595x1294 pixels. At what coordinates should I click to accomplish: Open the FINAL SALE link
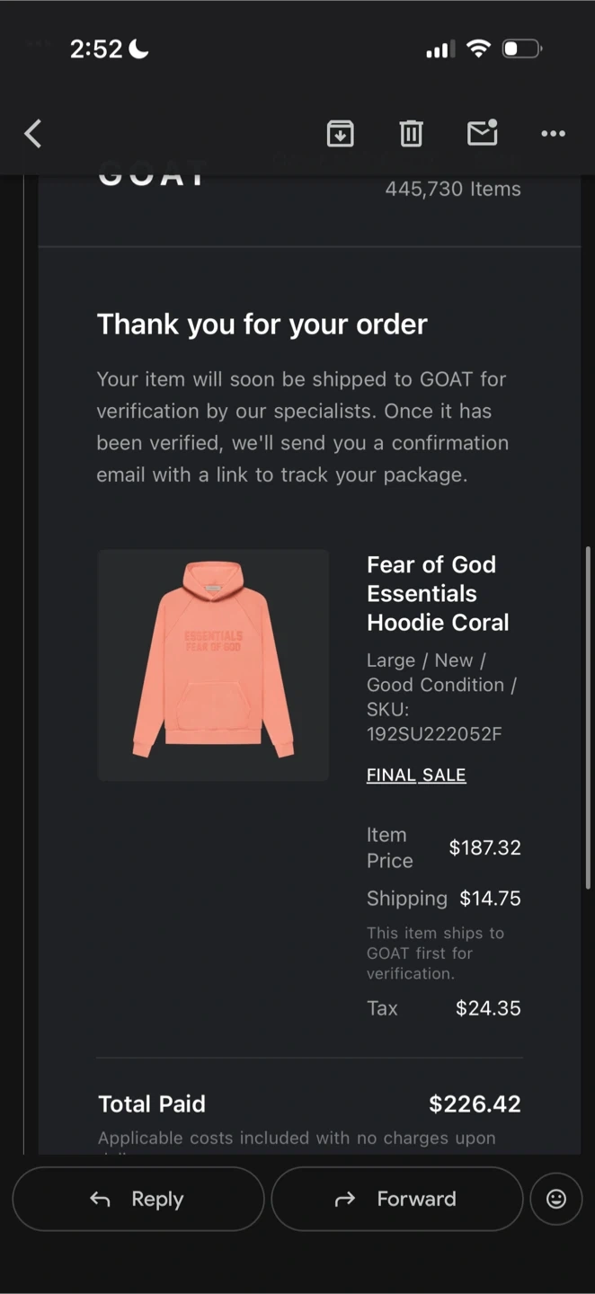coord(416,775)
